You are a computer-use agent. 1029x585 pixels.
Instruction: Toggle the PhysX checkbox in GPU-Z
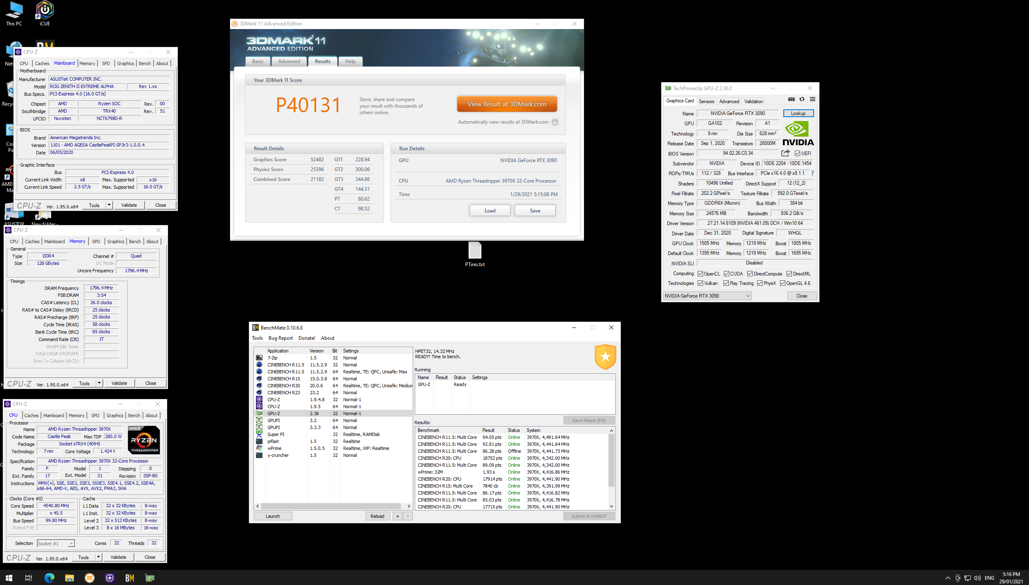tap(760, 283)
